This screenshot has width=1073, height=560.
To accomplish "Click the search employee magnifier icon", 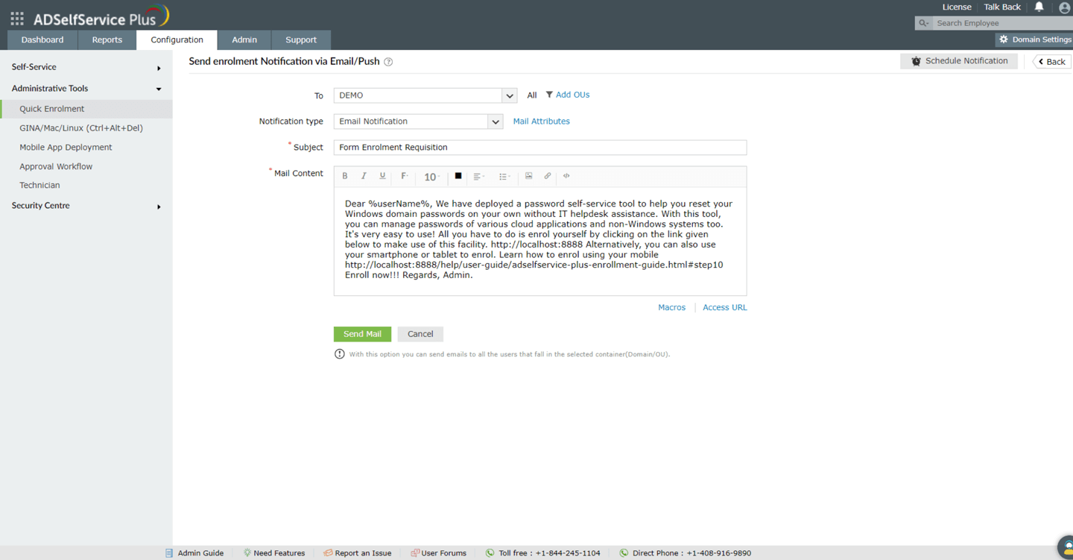I will (924, 23).
